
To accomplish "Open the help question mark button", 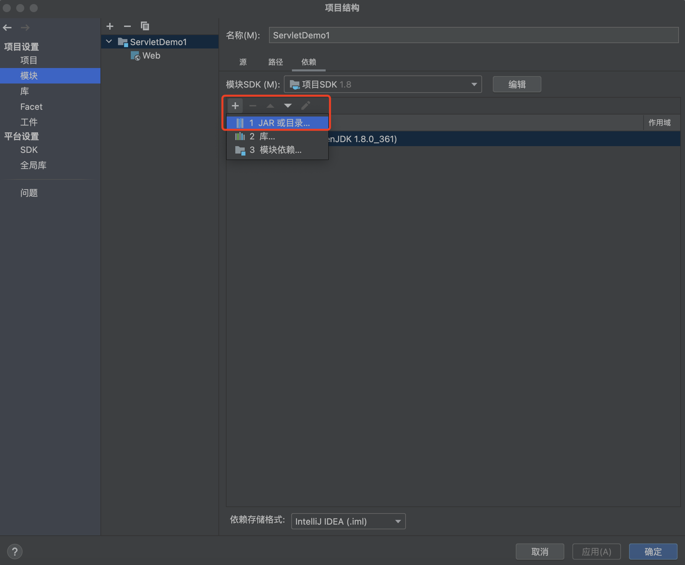I will [x=15, y=552].
